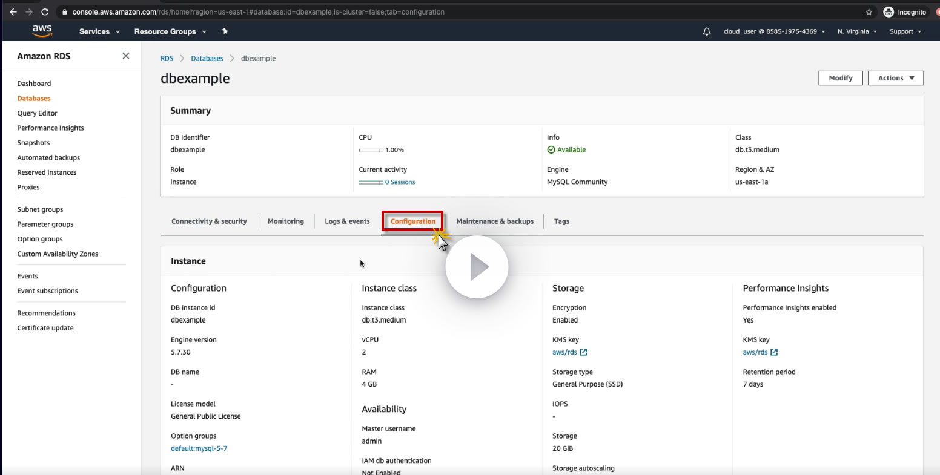The image size is (940, 475).
Task: Bookmark page with the star icon
Action: point(869,11)
